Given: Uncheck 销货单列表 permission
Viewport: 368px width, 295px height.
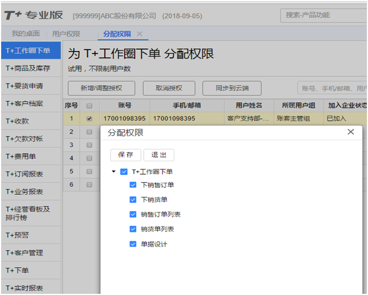Looking at the screenshot, I should [x=133, y=229].
